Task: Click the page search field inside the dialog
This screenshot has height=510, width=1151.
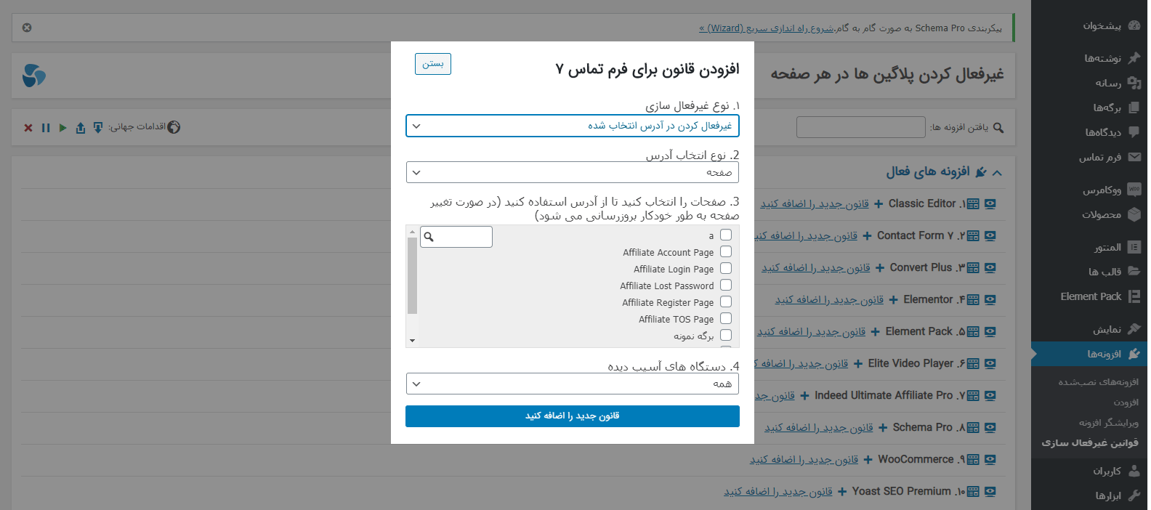Action: pyautogui.click(x=456, y=237)
